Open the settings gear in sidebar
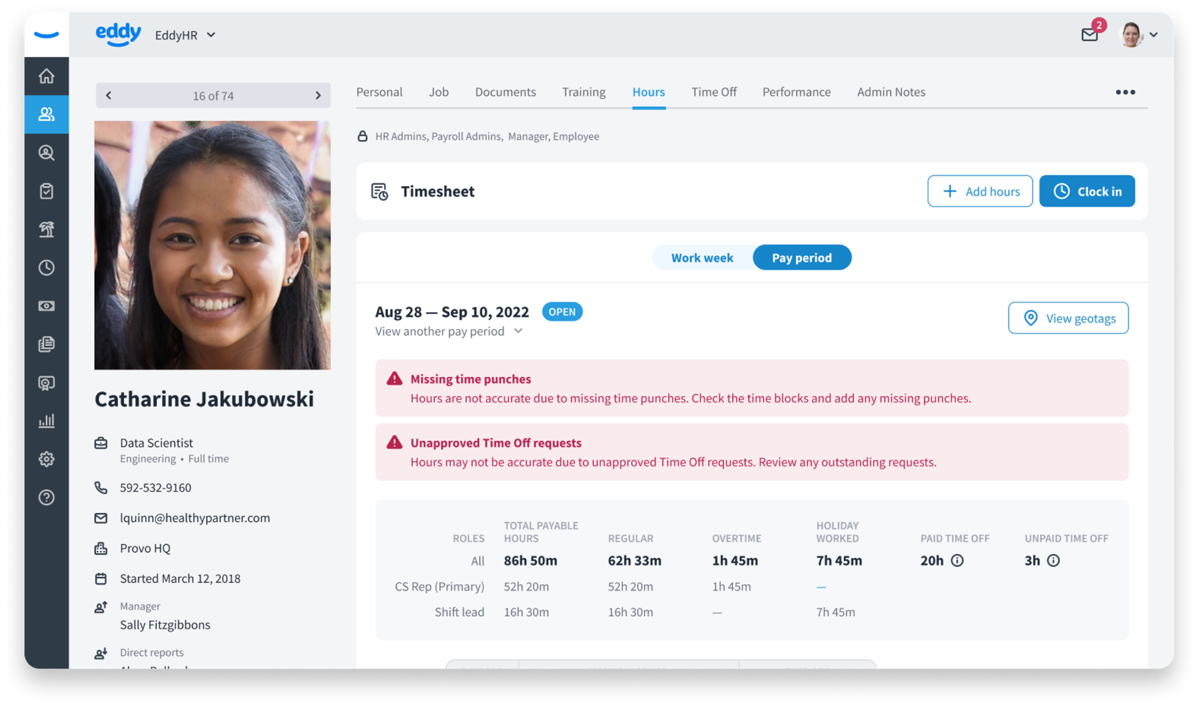The image size is (1198, 705). 46,459
